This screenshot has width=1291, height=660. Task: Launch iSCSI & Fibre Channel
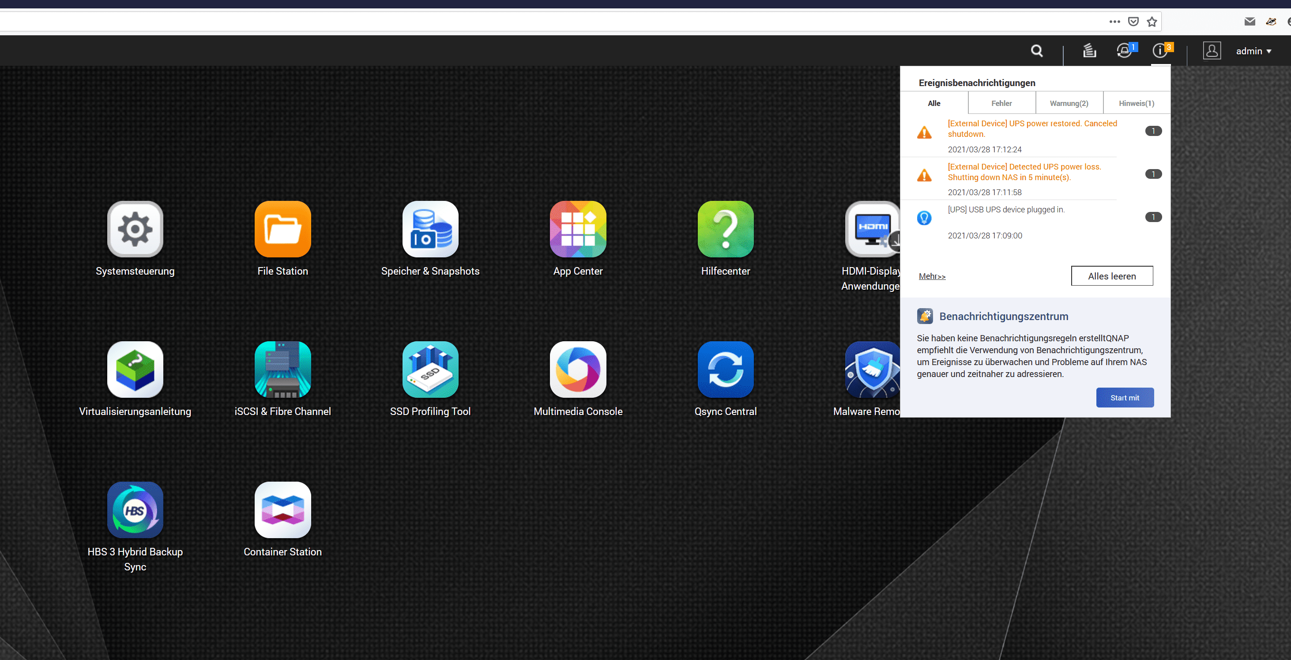pyautogui.click(x=282, y=370)
